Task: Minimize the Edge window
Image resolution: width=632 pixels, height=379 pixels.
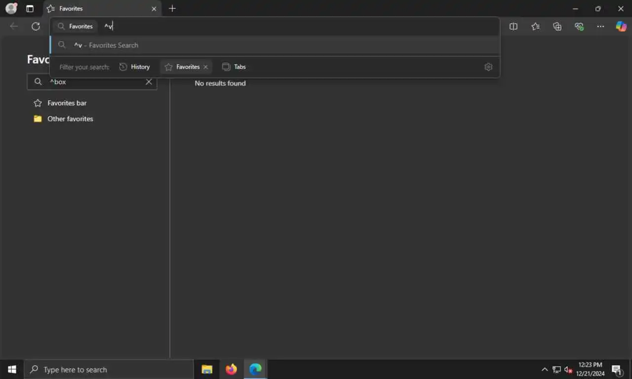Action: tap(575, 8)
